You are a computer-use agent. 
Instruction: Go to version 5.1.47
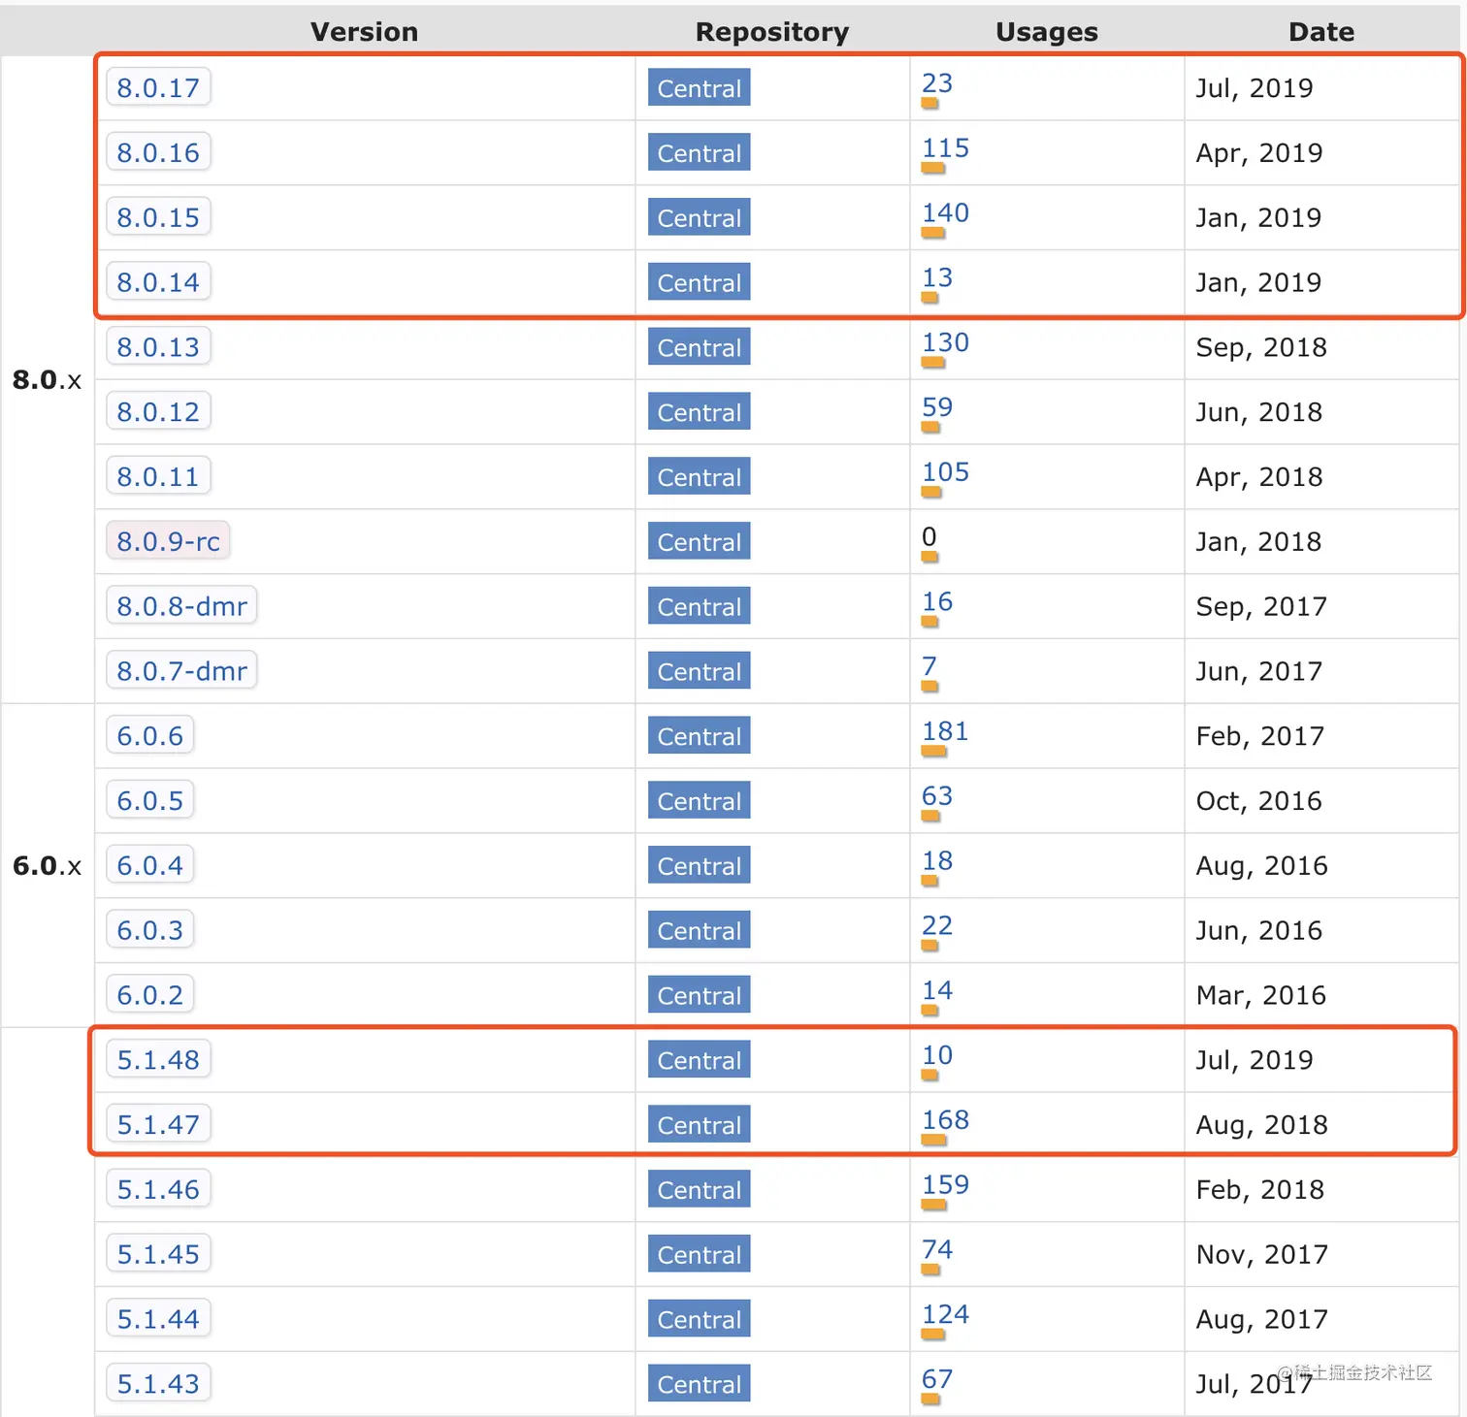(158, 1125)
